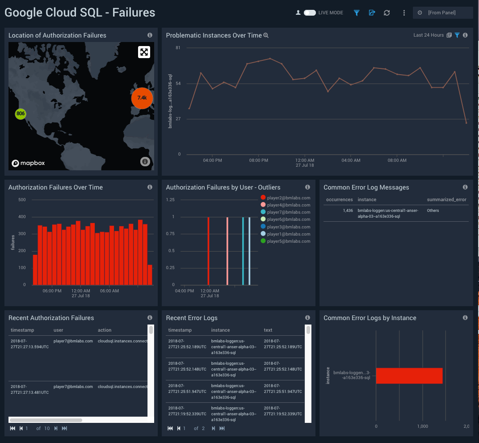Click the fullscreen icon on the failures map
Viewport: 479px width, 443px height.
[144, 52]
